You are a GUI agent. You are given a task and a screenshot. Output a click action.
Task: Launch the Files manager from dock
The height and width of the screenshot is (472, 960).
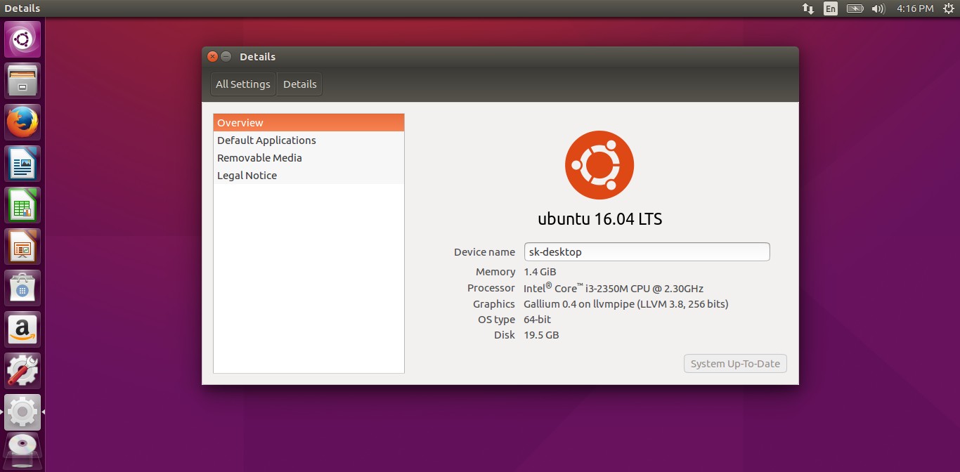22,81
